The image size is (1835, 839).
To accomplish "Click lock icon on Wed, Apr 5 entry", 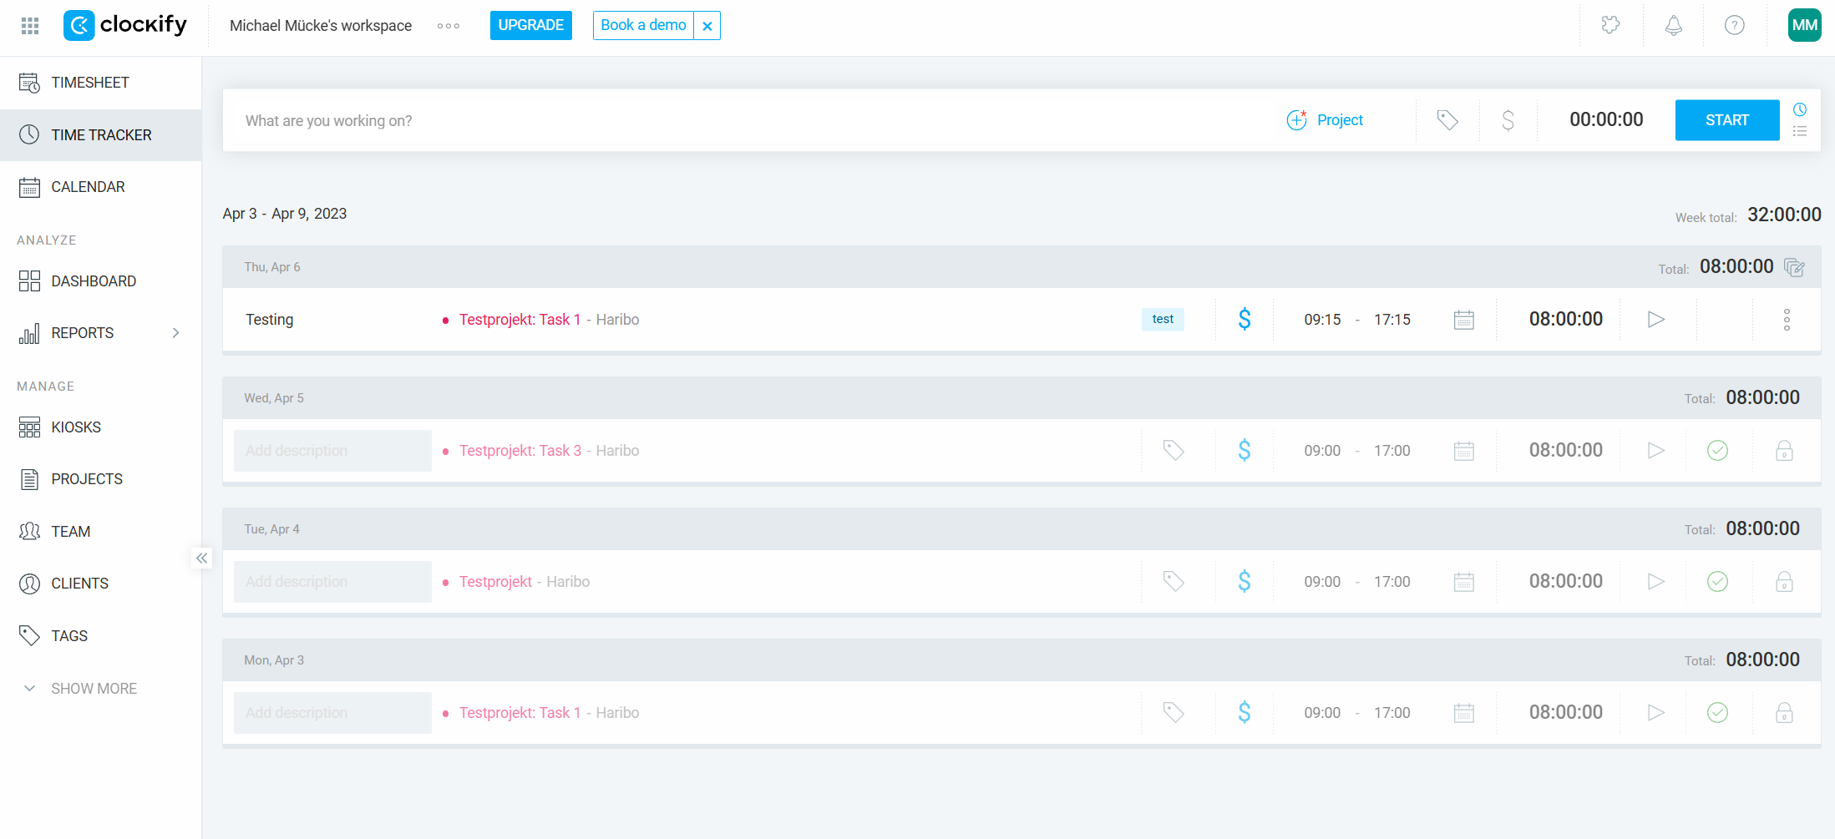I will (1784, 451).
